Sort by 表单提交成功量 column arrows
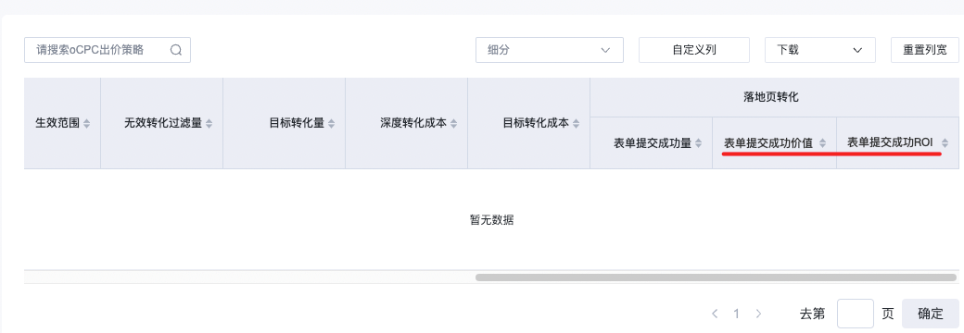The image size is (964, 333). [699, 143]
